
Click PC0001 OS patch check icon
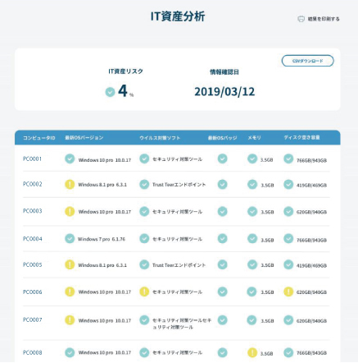pos(222,159)
